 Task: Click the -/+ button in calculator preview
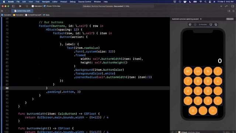198,71
